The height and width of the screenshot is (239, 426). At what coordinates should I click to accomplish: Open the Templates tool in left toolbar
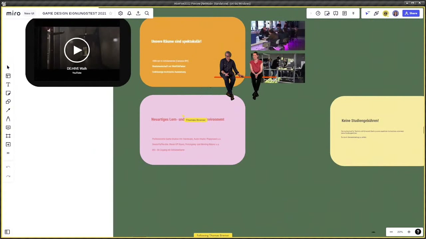[x=8, y=76]
